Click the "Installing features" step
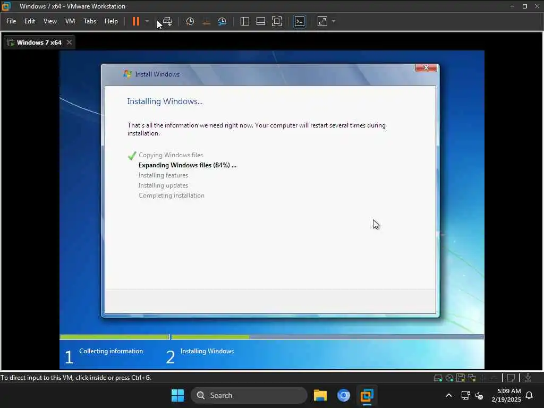This screenshot has width=544, height=408. (163, 175)
